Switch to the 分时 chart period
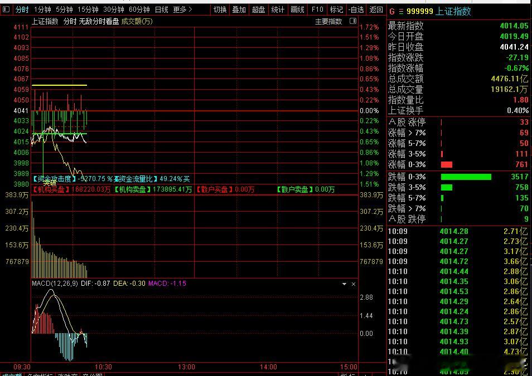The width and height of the screenshot is (532, 376). pyautogui.click(x=22, y=10)
